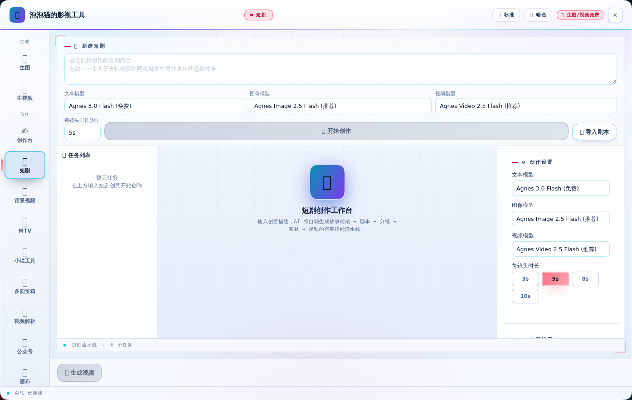Open 创作设置 panel 视频模型 dropdown
This screenshot has width=632, height=400.
561,249
